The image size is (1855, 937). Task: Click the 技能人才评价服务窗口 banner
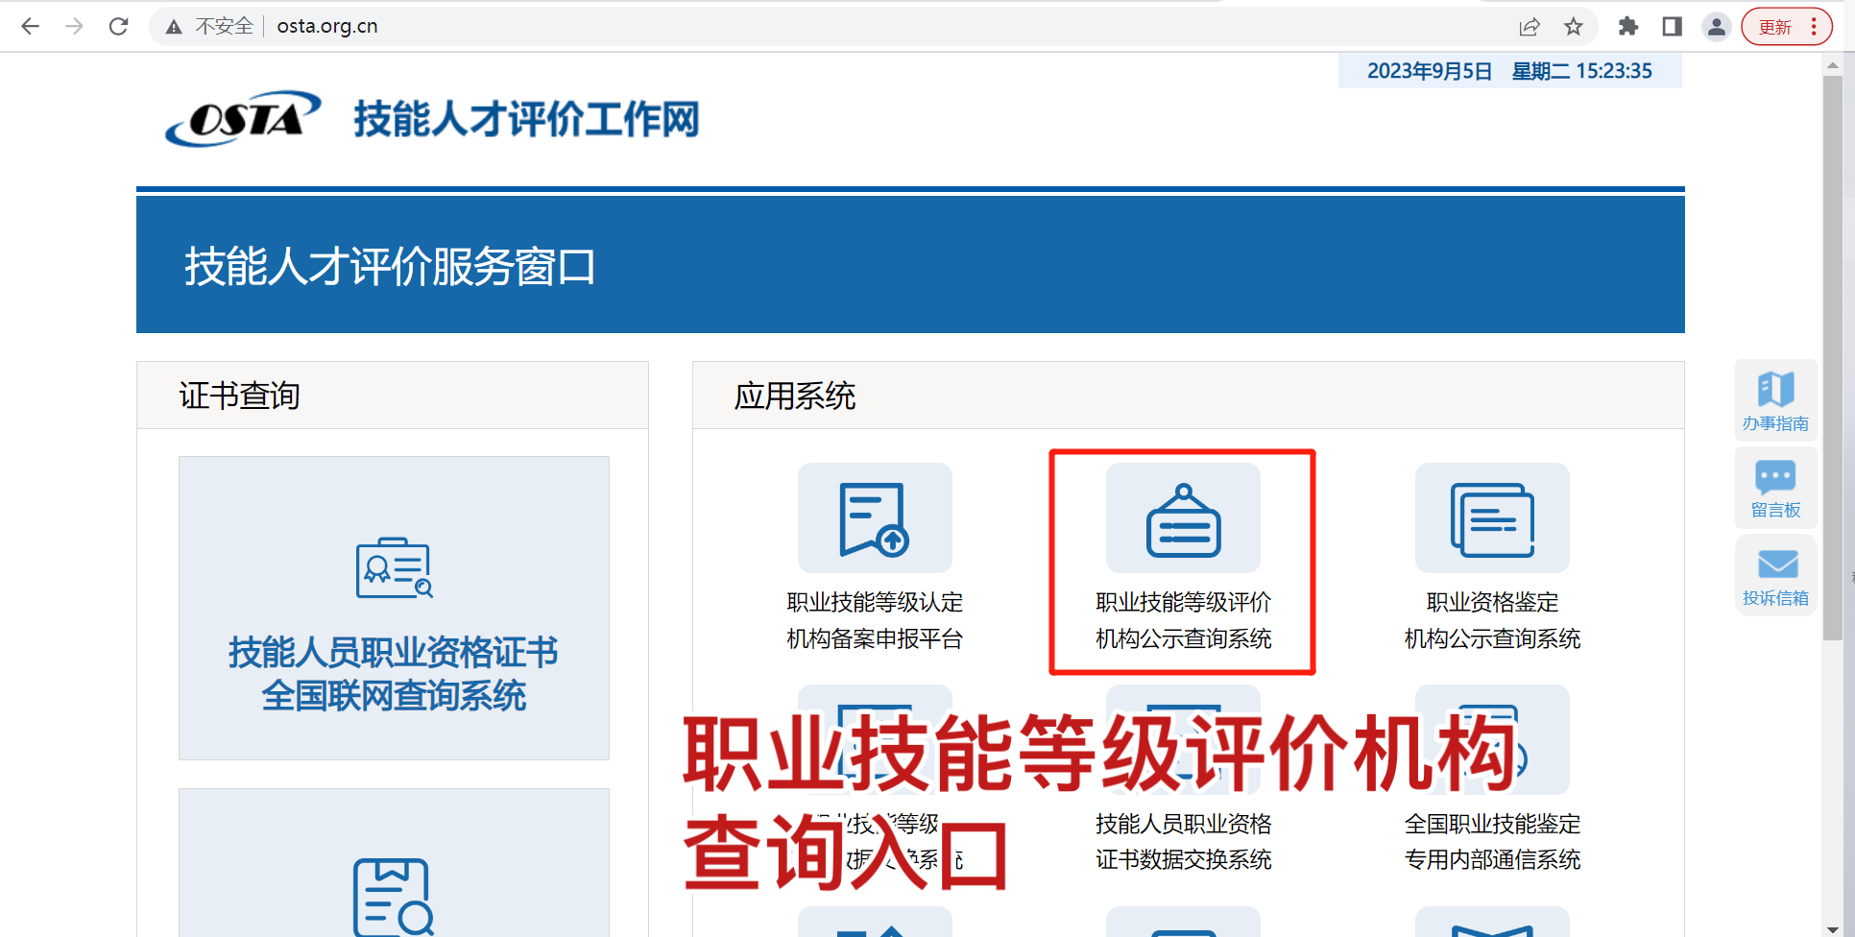pos(910,265)
